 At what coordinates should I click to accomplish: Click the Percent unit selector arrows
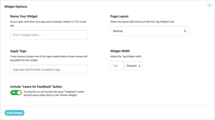tap(139, 66)
